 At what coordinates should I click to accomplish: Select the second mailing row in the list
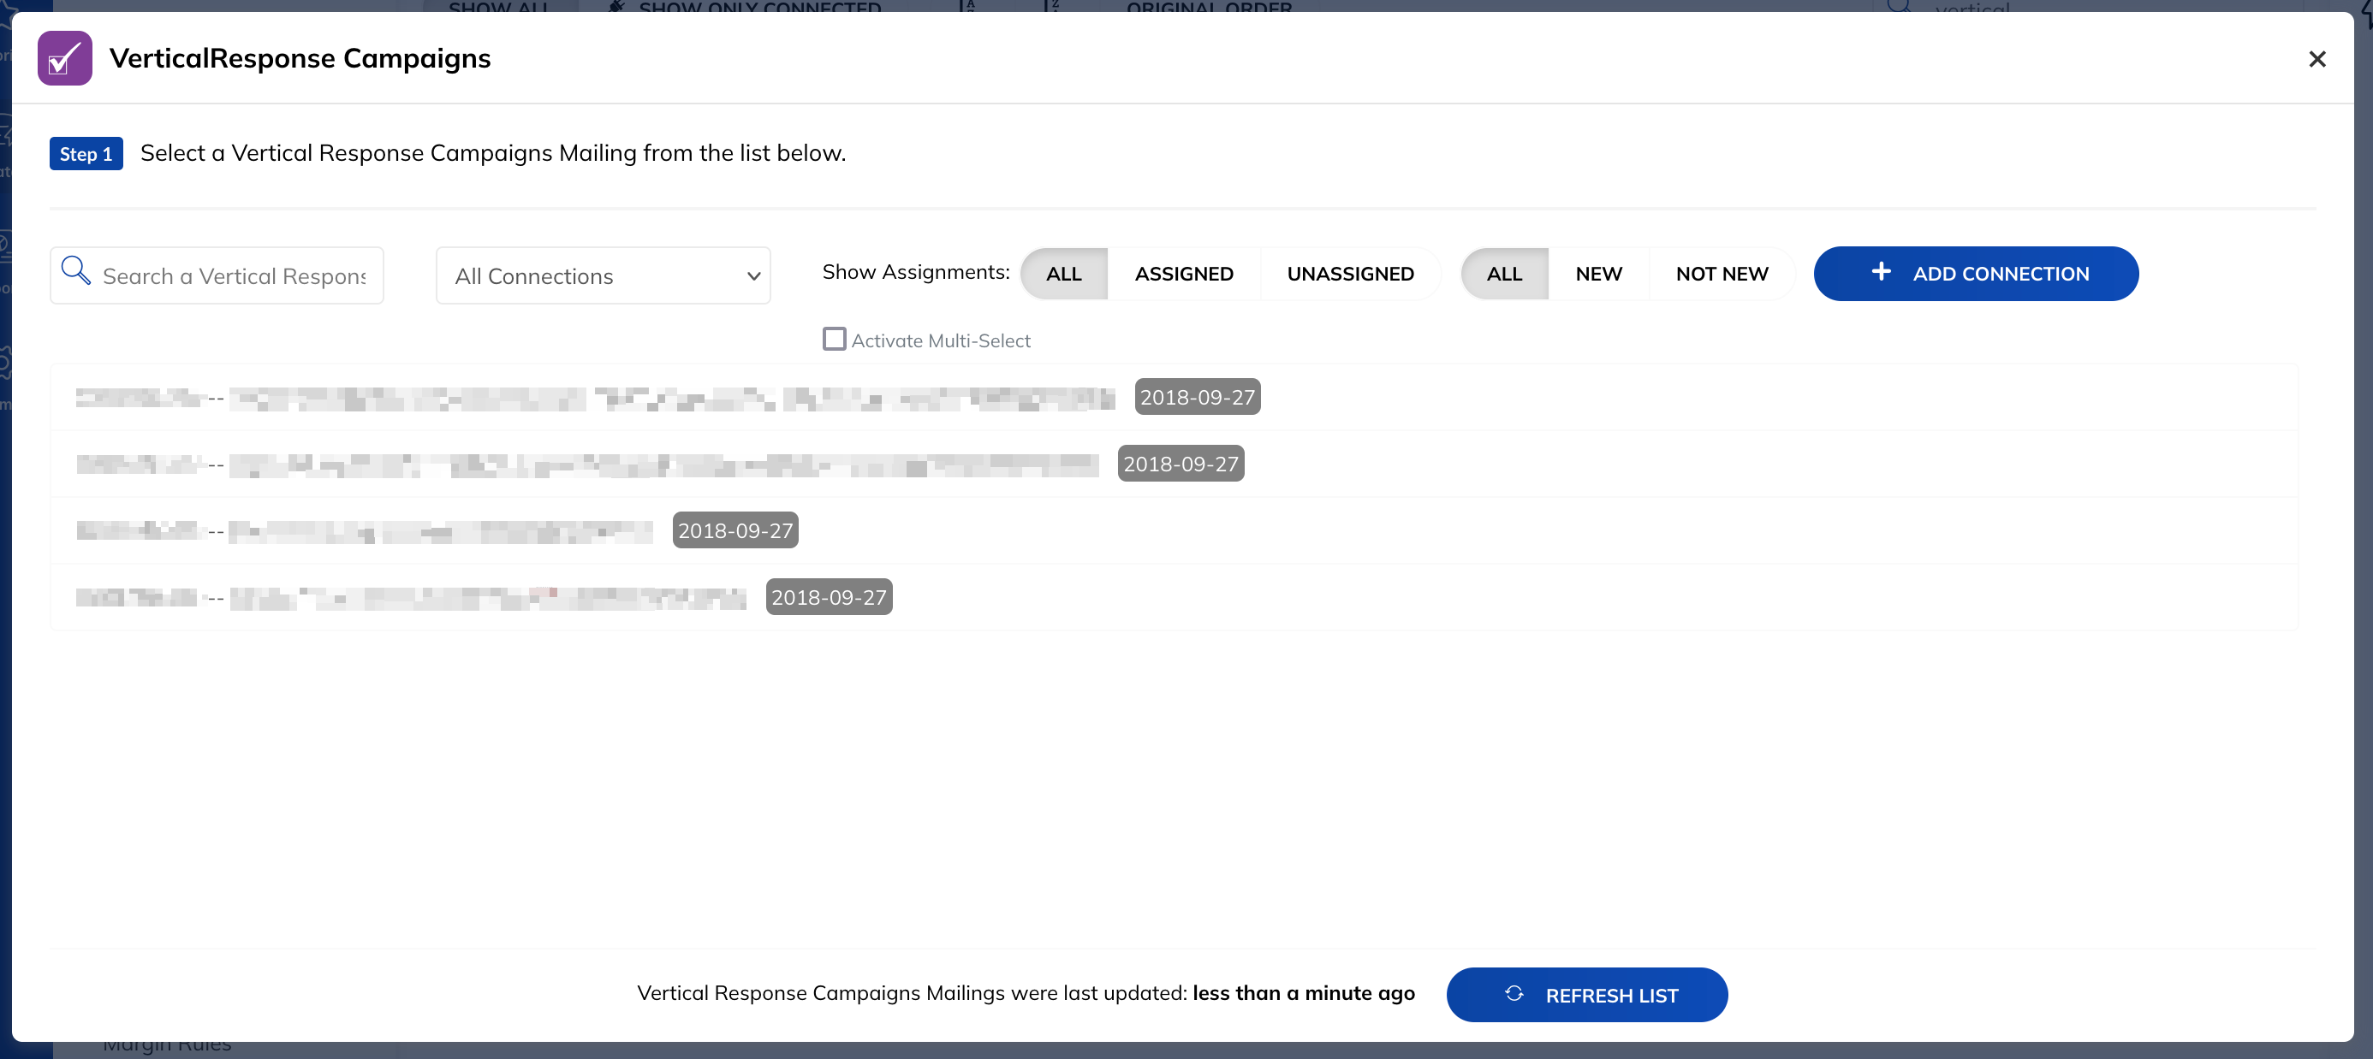tap(1175, 464)
